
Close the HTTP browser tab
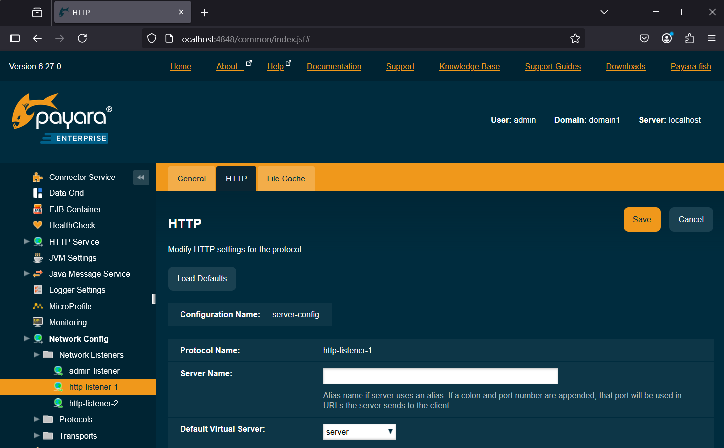pos(181,12)
